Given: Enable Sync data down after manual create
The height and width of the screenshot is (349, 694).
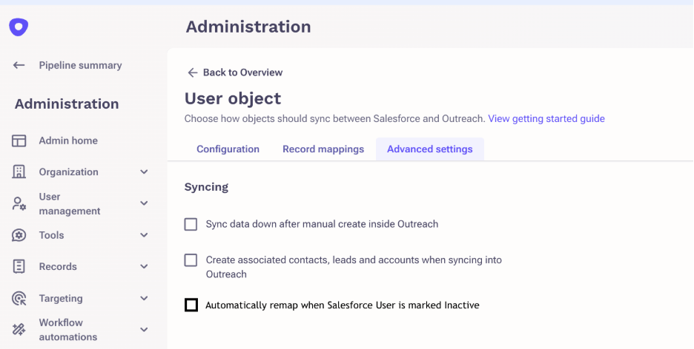Looking at the screenshot, I should point(191,224).
